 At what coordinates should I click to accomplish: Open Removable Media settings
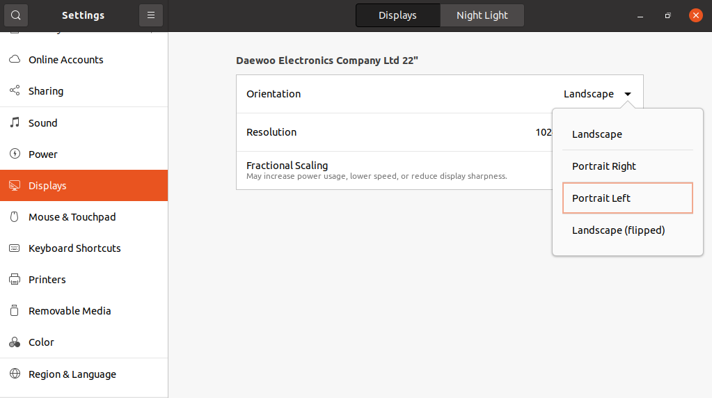[84, 311]
